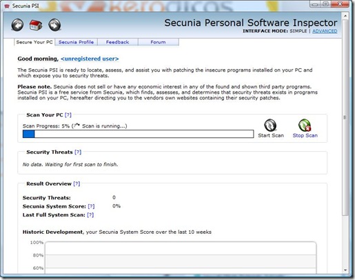Image resolution: width=355 pixels, height=280 pixels.
Task: Click the forward arrow navigation icon
Action: pos(54,25)
